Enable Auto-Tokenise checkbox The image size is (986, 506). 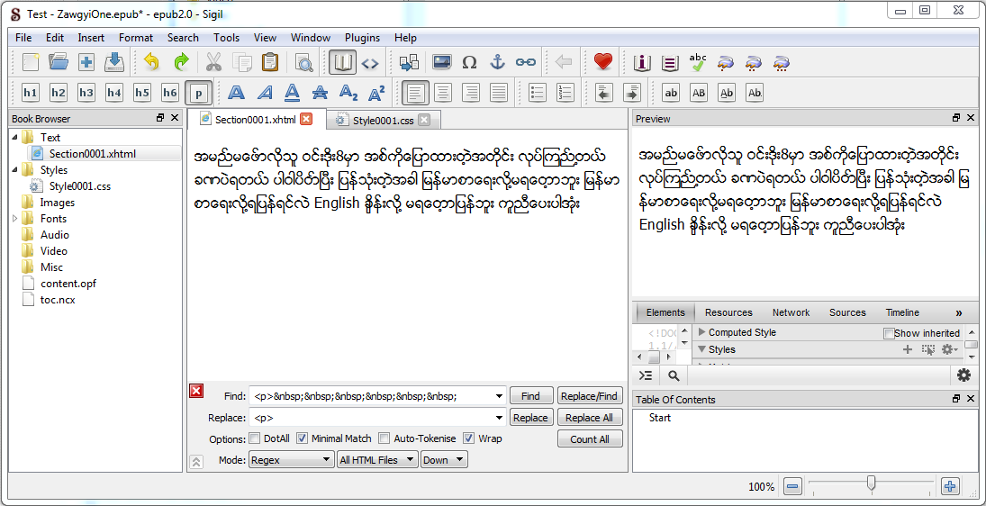click(384, 438)
